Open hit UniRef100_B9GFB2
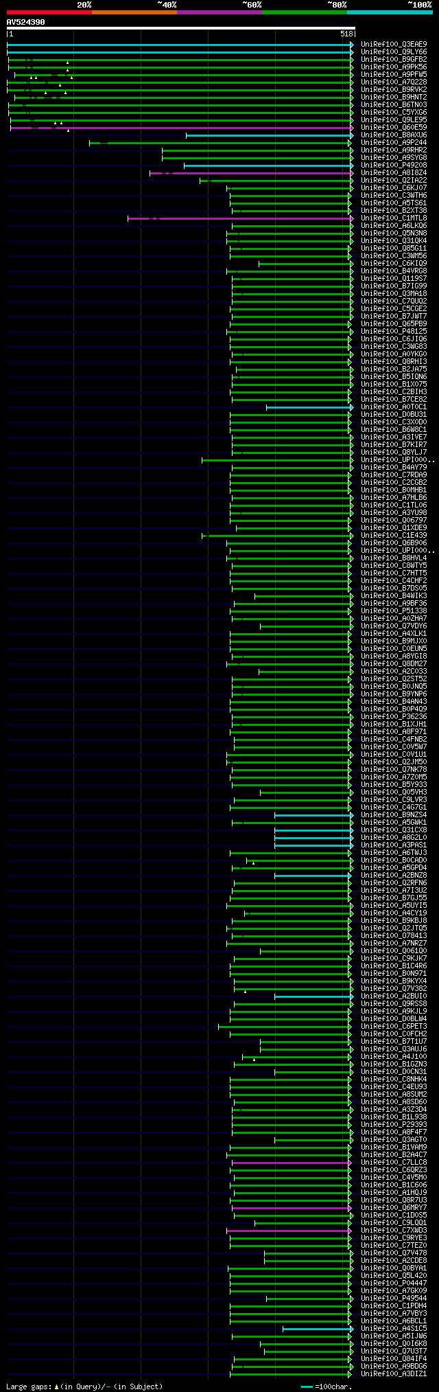 click(394, 60)
